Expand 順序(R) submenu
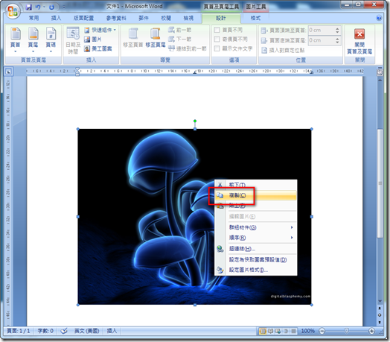Viewport: 390px width, 342px height. tap(256, 238)
